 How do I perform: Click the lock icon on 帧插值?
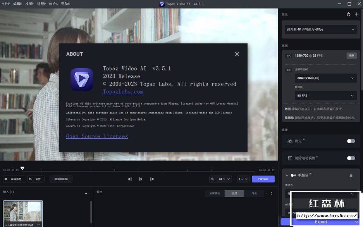click(x=351, y=175)
